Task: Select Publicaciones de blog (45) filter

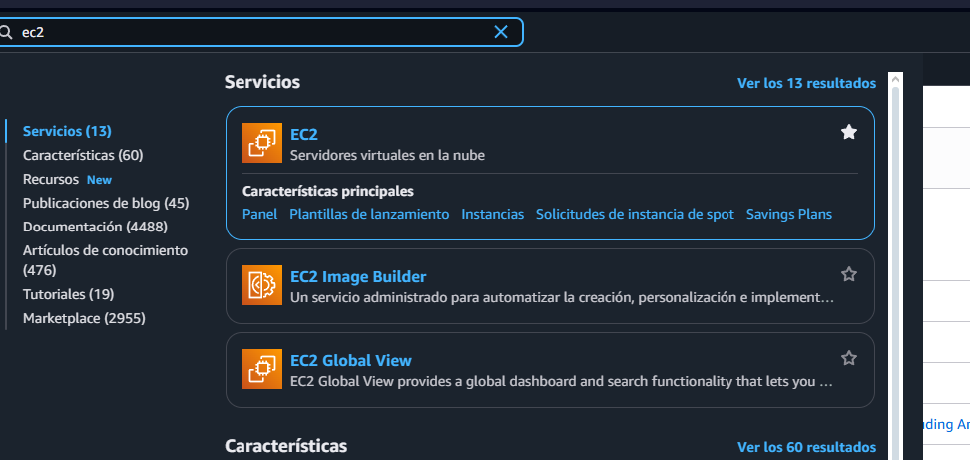Action: point(106,203)
